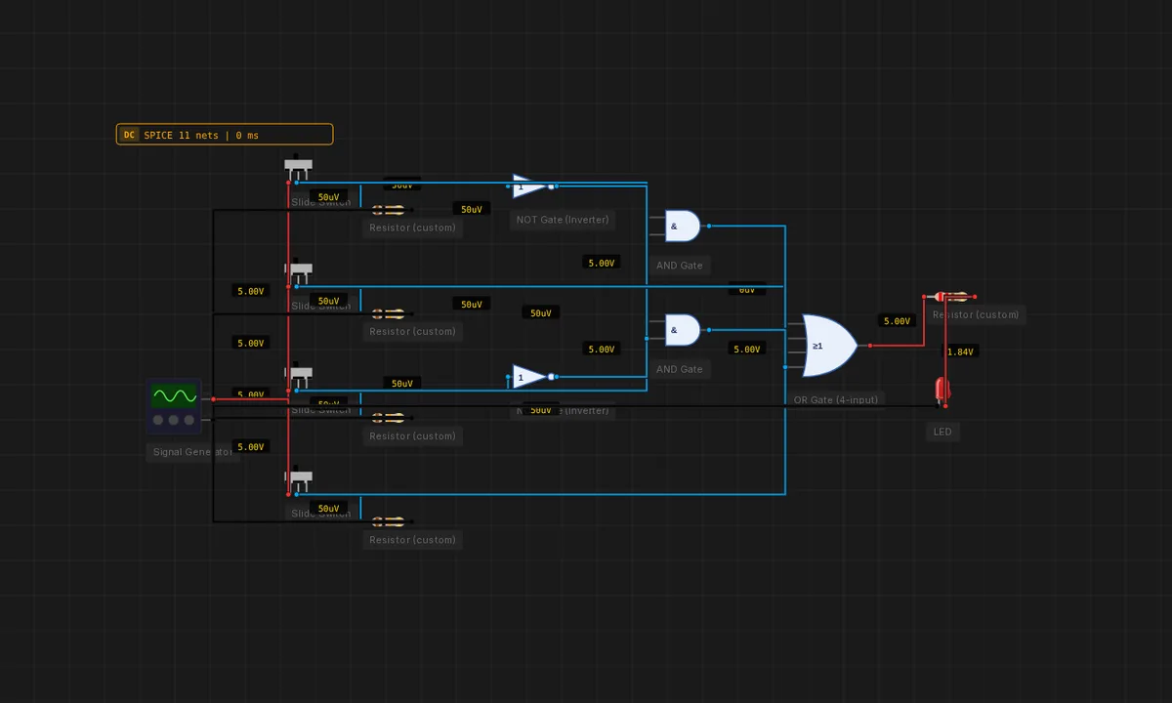Click the 1.84V voltage readout
1172x703 pixels.
(960, 351)
